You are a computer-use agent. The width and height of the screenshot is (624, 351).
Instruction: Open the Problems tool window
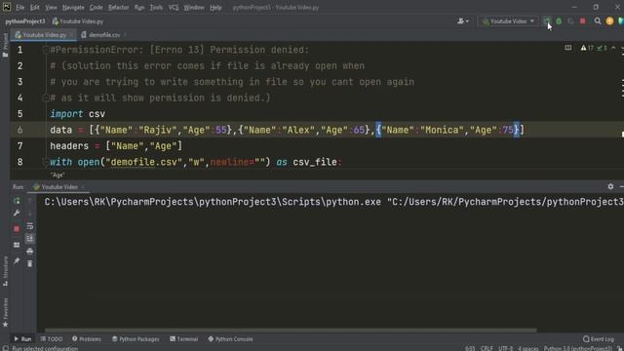point(87,339)
